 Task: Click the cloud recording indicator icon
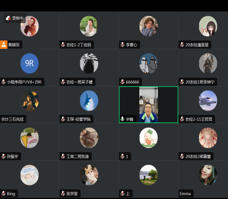[x=8, y=18]
